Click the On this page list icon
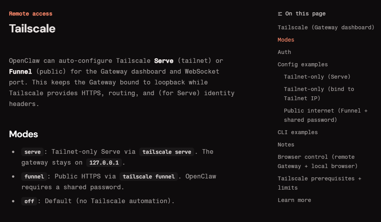Screen dimensions: 381x222 (x=280, y=14)
